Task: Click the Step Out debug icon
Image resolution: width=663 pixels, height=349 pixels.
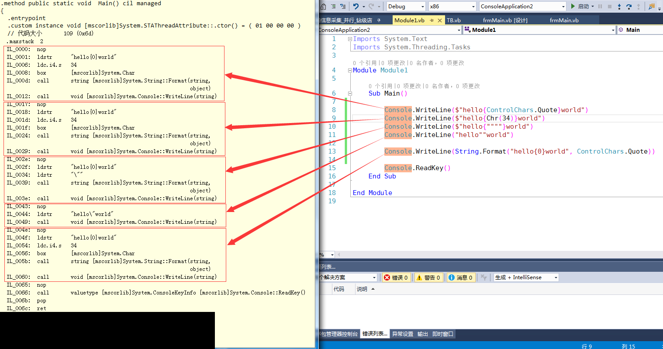Action: click(639, 6)
